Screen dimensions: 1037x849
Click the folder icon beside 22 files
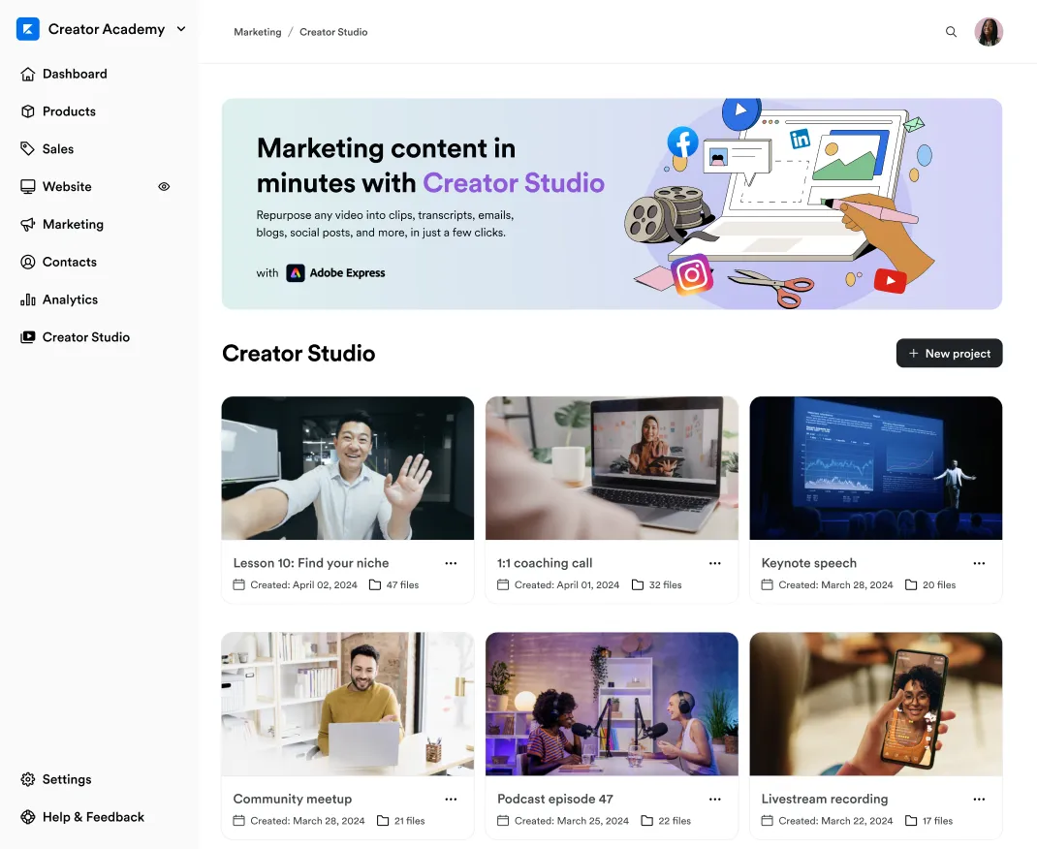646,821
